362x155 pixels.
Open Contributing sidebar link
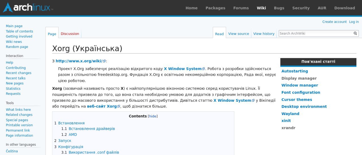click(16, 68)
